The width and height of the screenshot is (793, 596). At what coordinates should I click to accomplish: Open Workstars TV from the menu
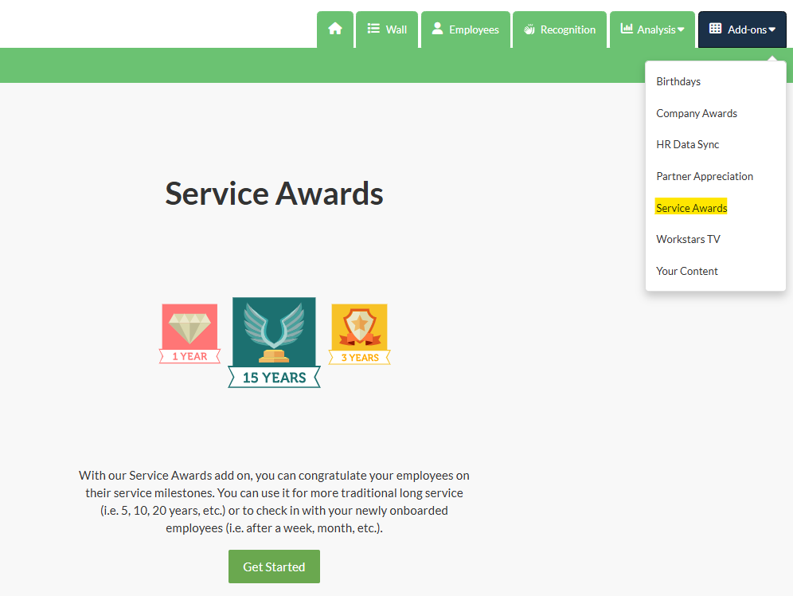click(x=688, y=239)
